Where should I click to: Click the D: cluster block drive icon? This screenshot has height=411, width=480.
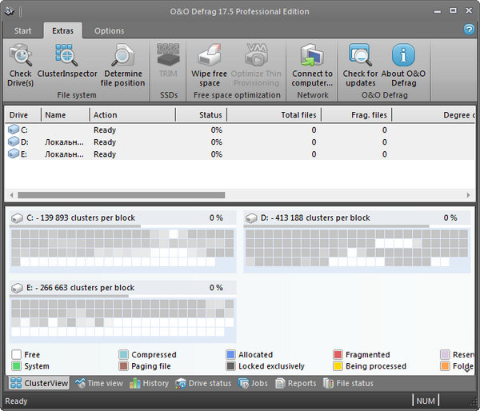(251, 218)
